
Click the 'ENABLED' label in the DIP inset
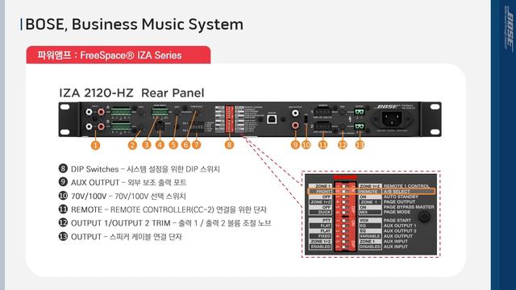[x=321, y=246]
